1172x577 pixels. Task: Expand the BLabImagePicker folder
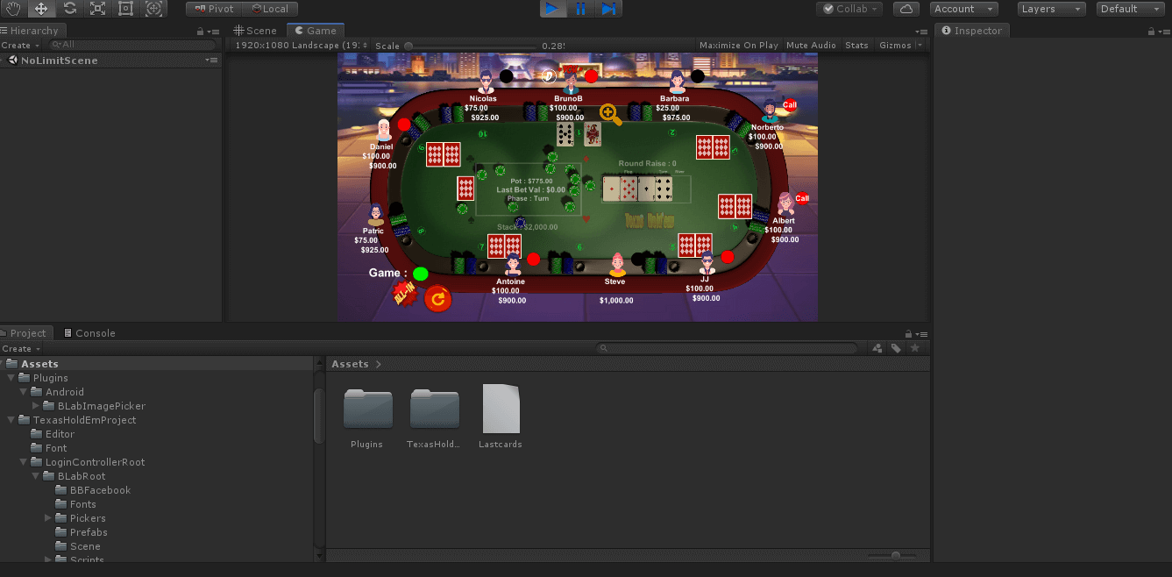(x=37, y=406)
